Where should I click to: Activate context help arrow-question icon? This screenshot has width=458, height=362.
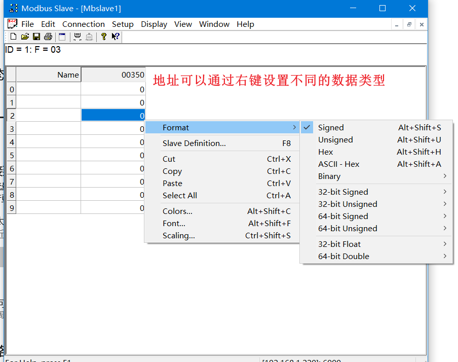click(116, 37)
